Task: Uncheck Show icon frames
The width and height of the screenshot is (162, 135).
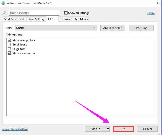Action: [9, 53]
